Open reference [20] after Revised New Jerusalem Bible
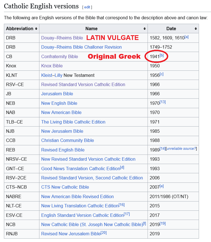The image size is (211, 242). (x=104, y=232)
